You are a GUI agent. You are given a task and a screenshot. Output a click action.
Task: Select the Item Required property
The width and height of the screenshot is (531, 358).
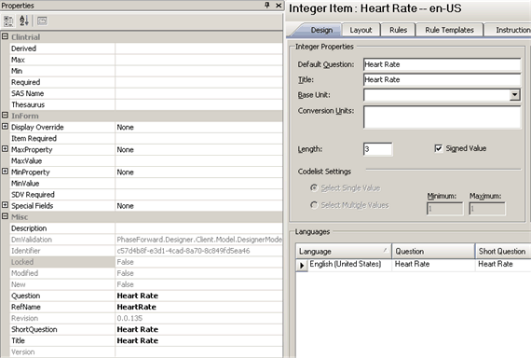145,138
